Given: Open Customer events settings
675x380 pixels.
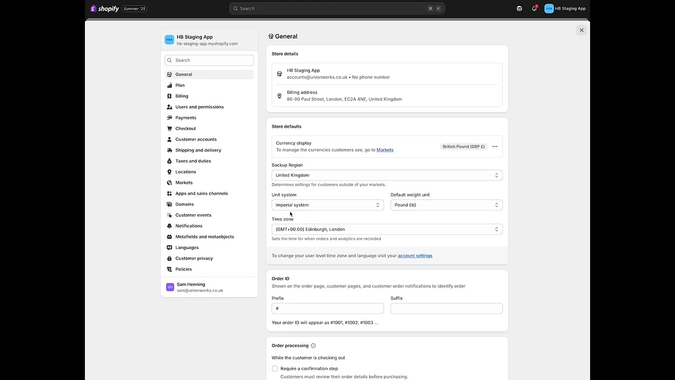Looking at the screenshot, I should click(x=209, y=215).
